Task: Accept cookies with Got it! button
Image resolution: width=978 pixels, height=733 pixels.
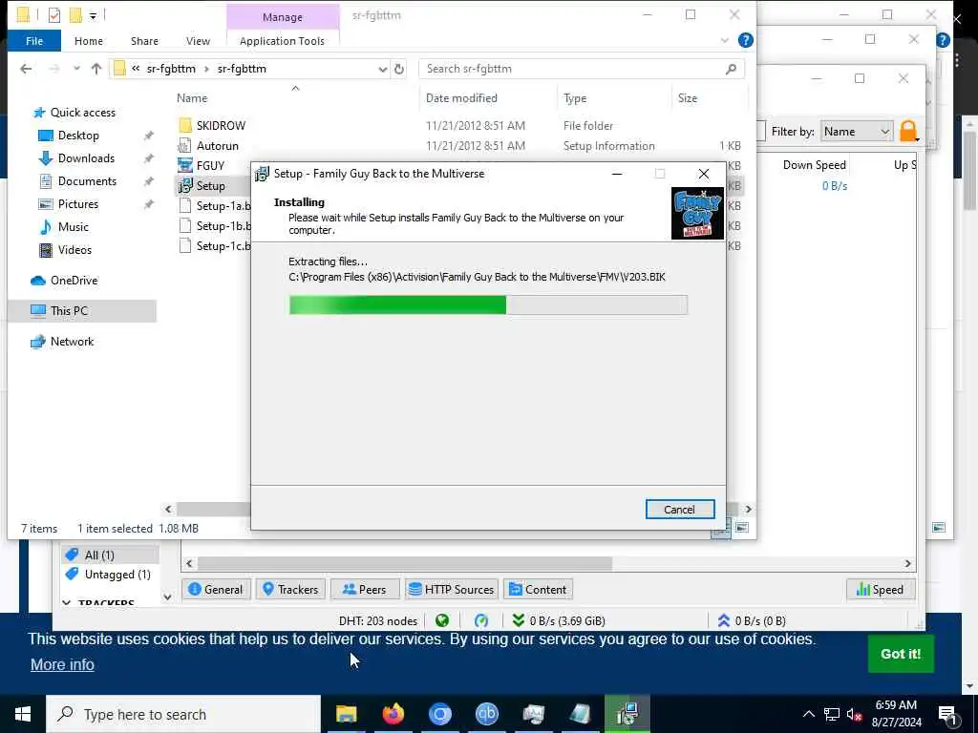Action: (x=901, y=654)
